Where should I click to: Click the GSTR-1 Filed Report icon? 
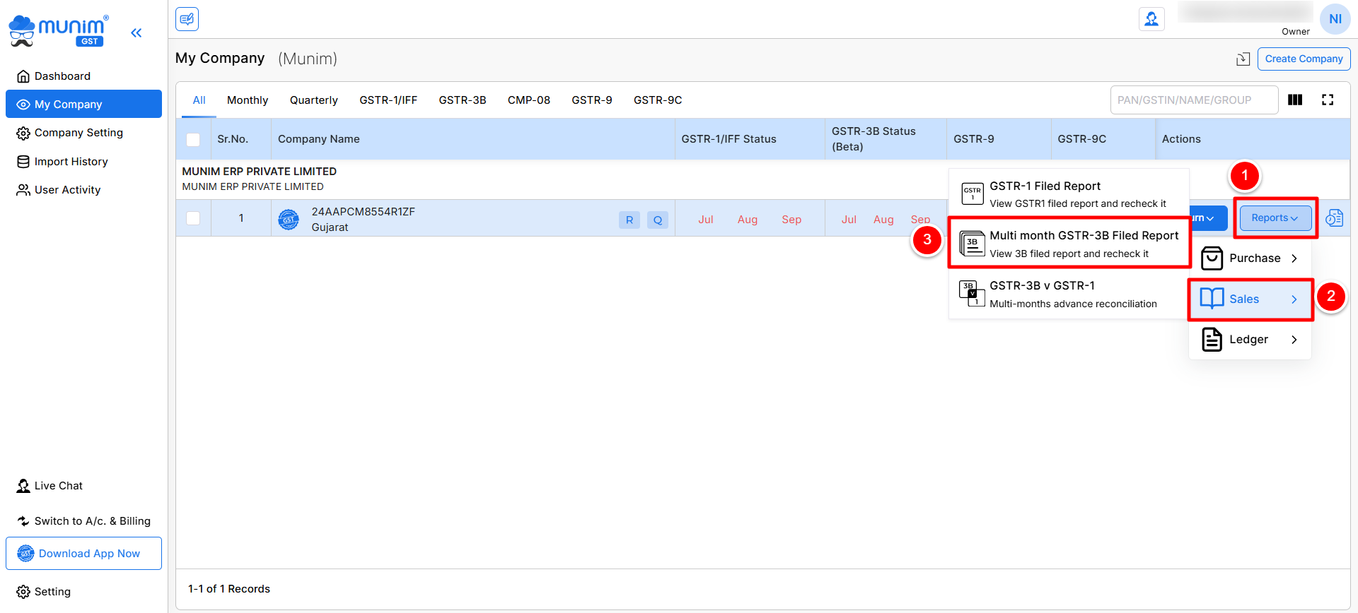[973, 194]
